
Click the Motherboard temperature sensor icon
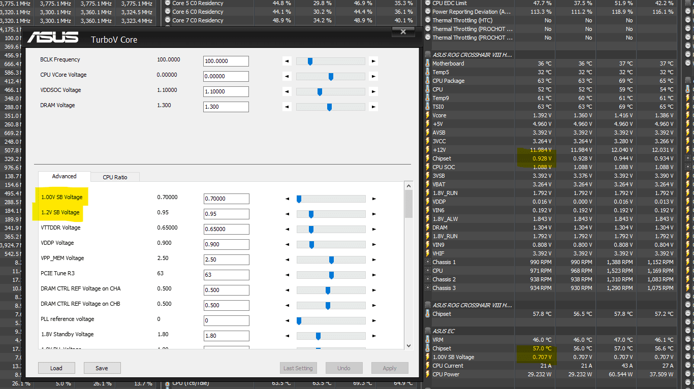point(427,63)
